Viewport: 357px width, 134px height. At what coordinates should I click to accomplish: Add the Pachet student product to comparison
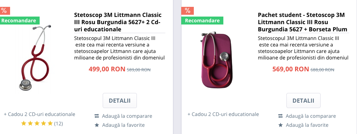click(311, 116)
